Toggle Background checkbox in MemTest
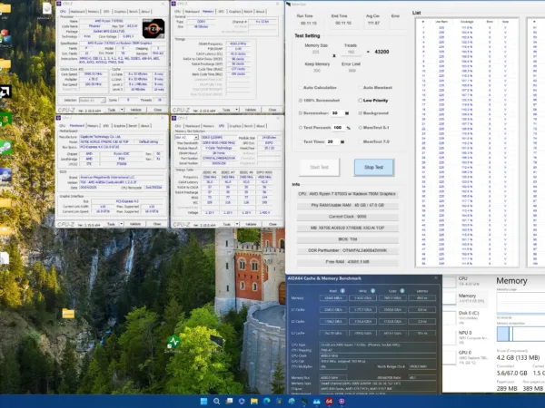 360,113
